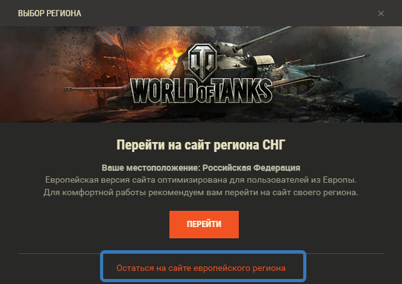Click the Ваше местоположение: Российская Федерация line
The width and height of the screenshot is (402, 284).
click(x=201, y=168)
